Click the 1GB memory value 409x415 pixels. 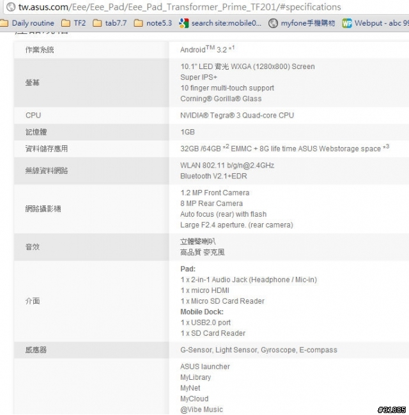(188, 132)
